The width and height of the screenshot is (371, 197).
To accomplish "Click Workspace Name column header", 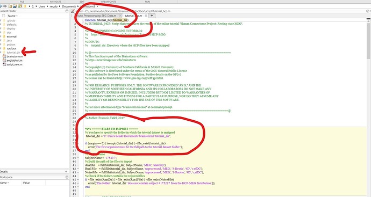I will pyautogui.click(x=5, y=183).
